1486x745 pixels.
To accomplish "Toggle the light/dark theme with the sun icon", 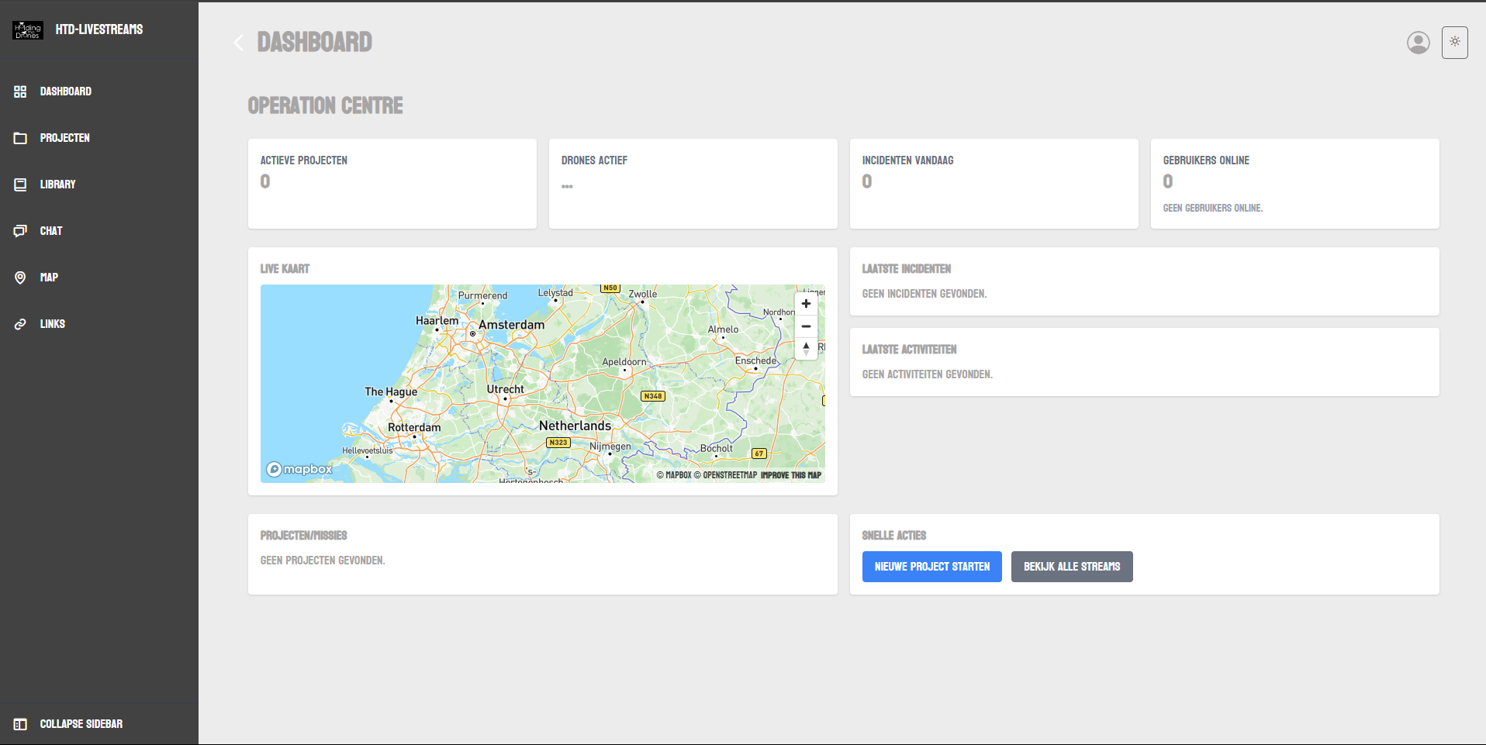I will (x=1454, y=42).
